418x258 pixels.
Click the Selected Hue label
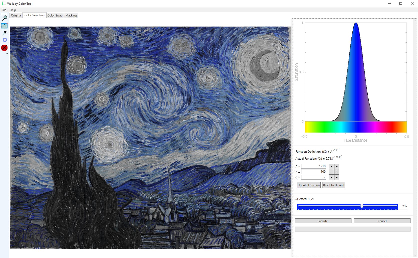tap(304, 199)
